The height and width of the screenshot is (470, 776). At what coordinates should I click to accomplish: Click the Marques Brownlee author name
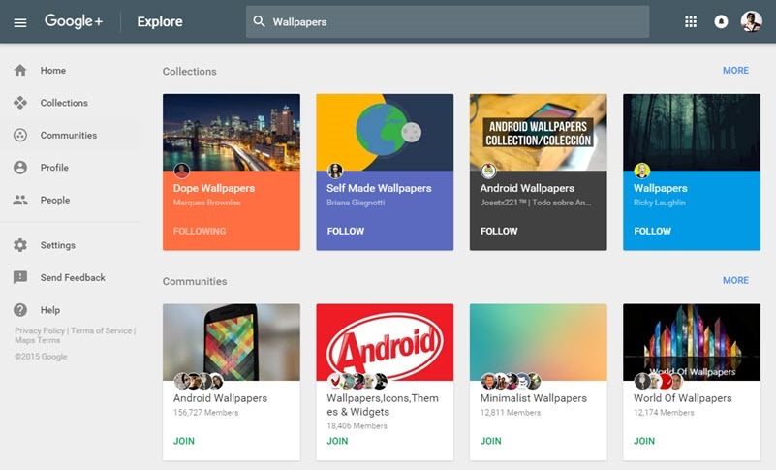point(207,203)
